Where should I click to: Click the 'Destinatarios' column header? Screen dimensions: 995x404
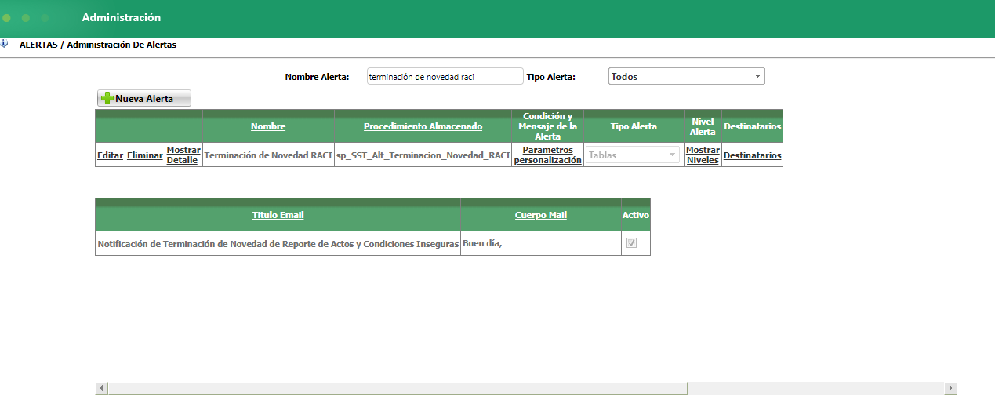tap(752, 126)
